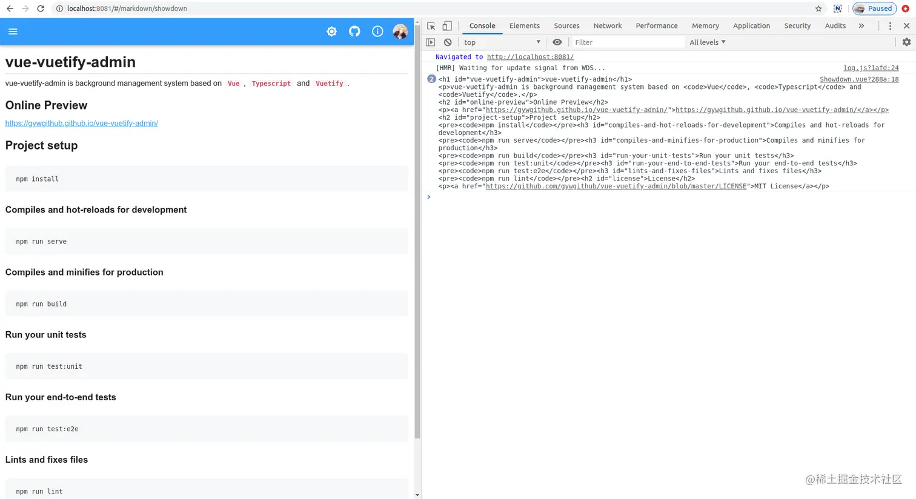Toggle the live expression eye icon

click(557, 42)
